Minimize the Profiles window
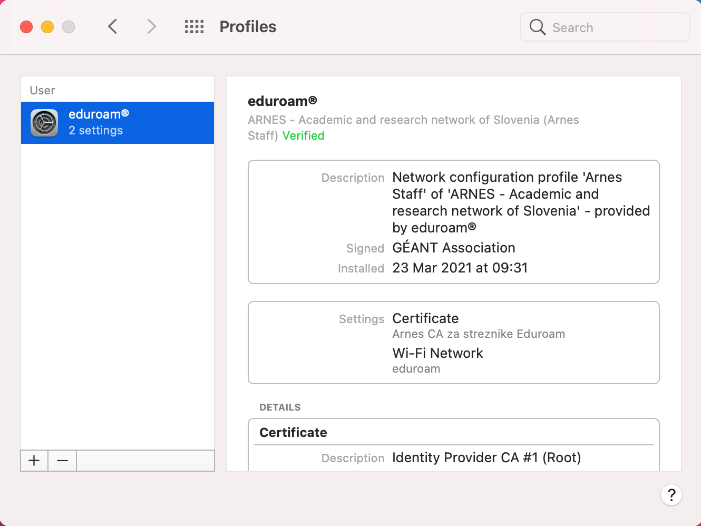 (47, 27)
